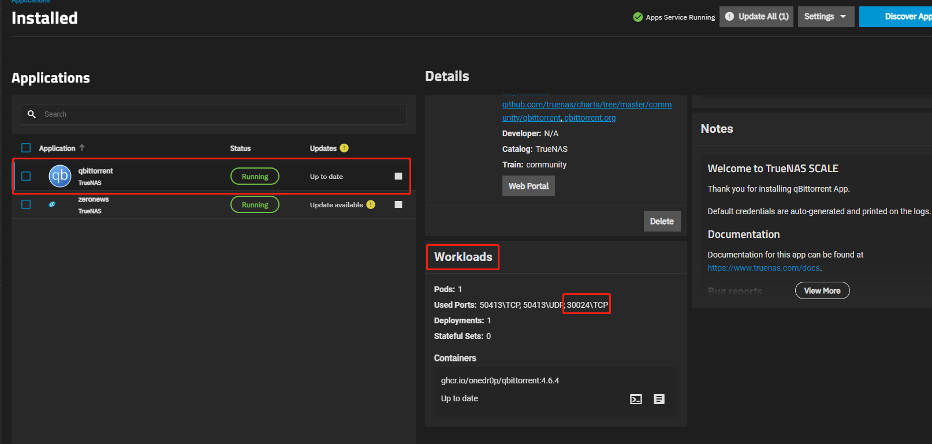Click the Apps Service Running check icon
Viewport: 932px width, 444px height.
point(638,17)
